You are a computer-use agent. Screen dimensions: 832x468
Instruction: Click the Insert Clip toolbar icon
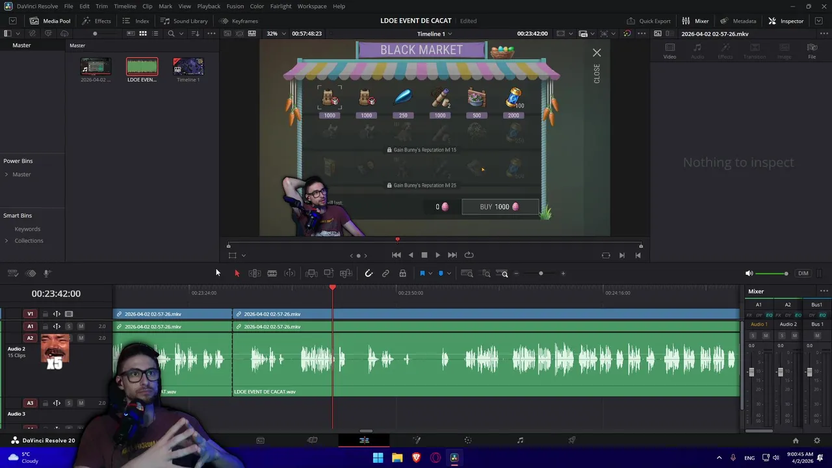[x=311, y=274]
